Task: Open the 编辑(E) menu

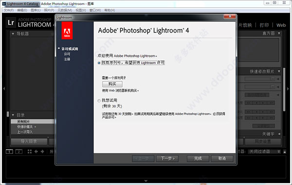Action: pyautogui.click(x=22, y=10)
